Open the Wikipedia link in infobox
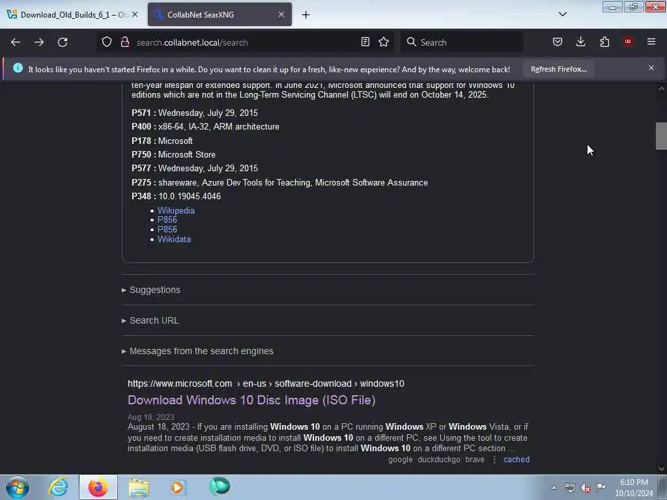This screenshot has height=500, width=667. [x=176, y=210]
